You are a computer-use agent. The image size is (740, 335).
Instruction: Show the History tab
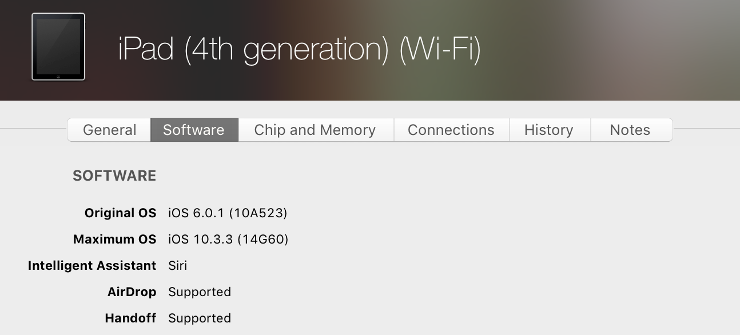tap(548, 130)
